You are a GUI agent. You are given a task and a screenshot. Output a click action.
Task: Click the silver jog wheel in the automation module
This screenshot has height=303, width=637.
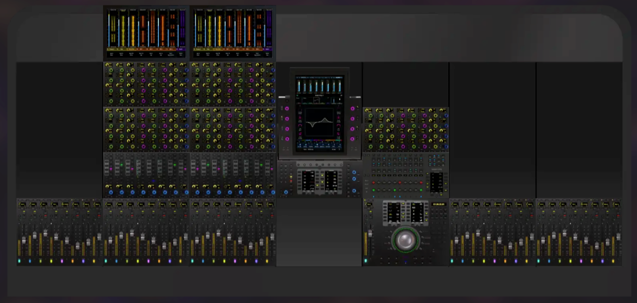point(405,240)
